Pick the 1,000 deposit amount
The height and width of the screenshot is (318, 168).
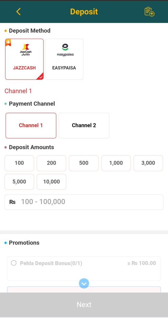116,163
